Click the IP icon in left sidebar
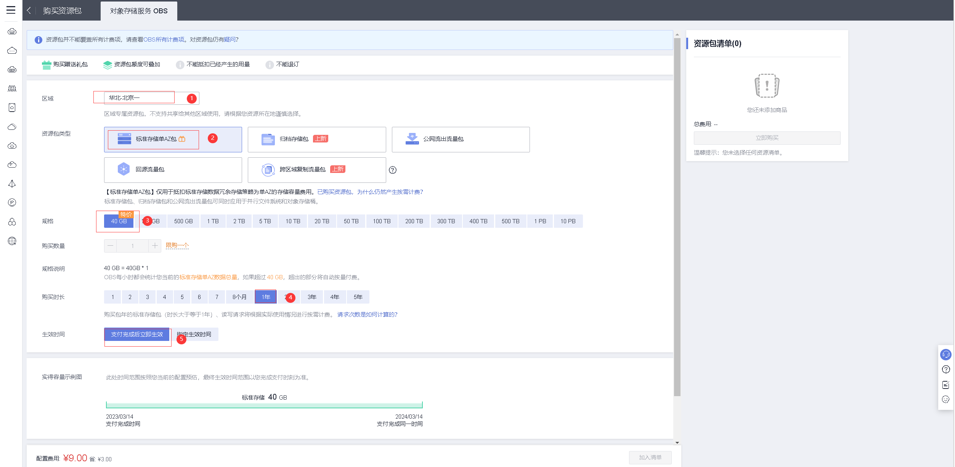 point(12,203)
